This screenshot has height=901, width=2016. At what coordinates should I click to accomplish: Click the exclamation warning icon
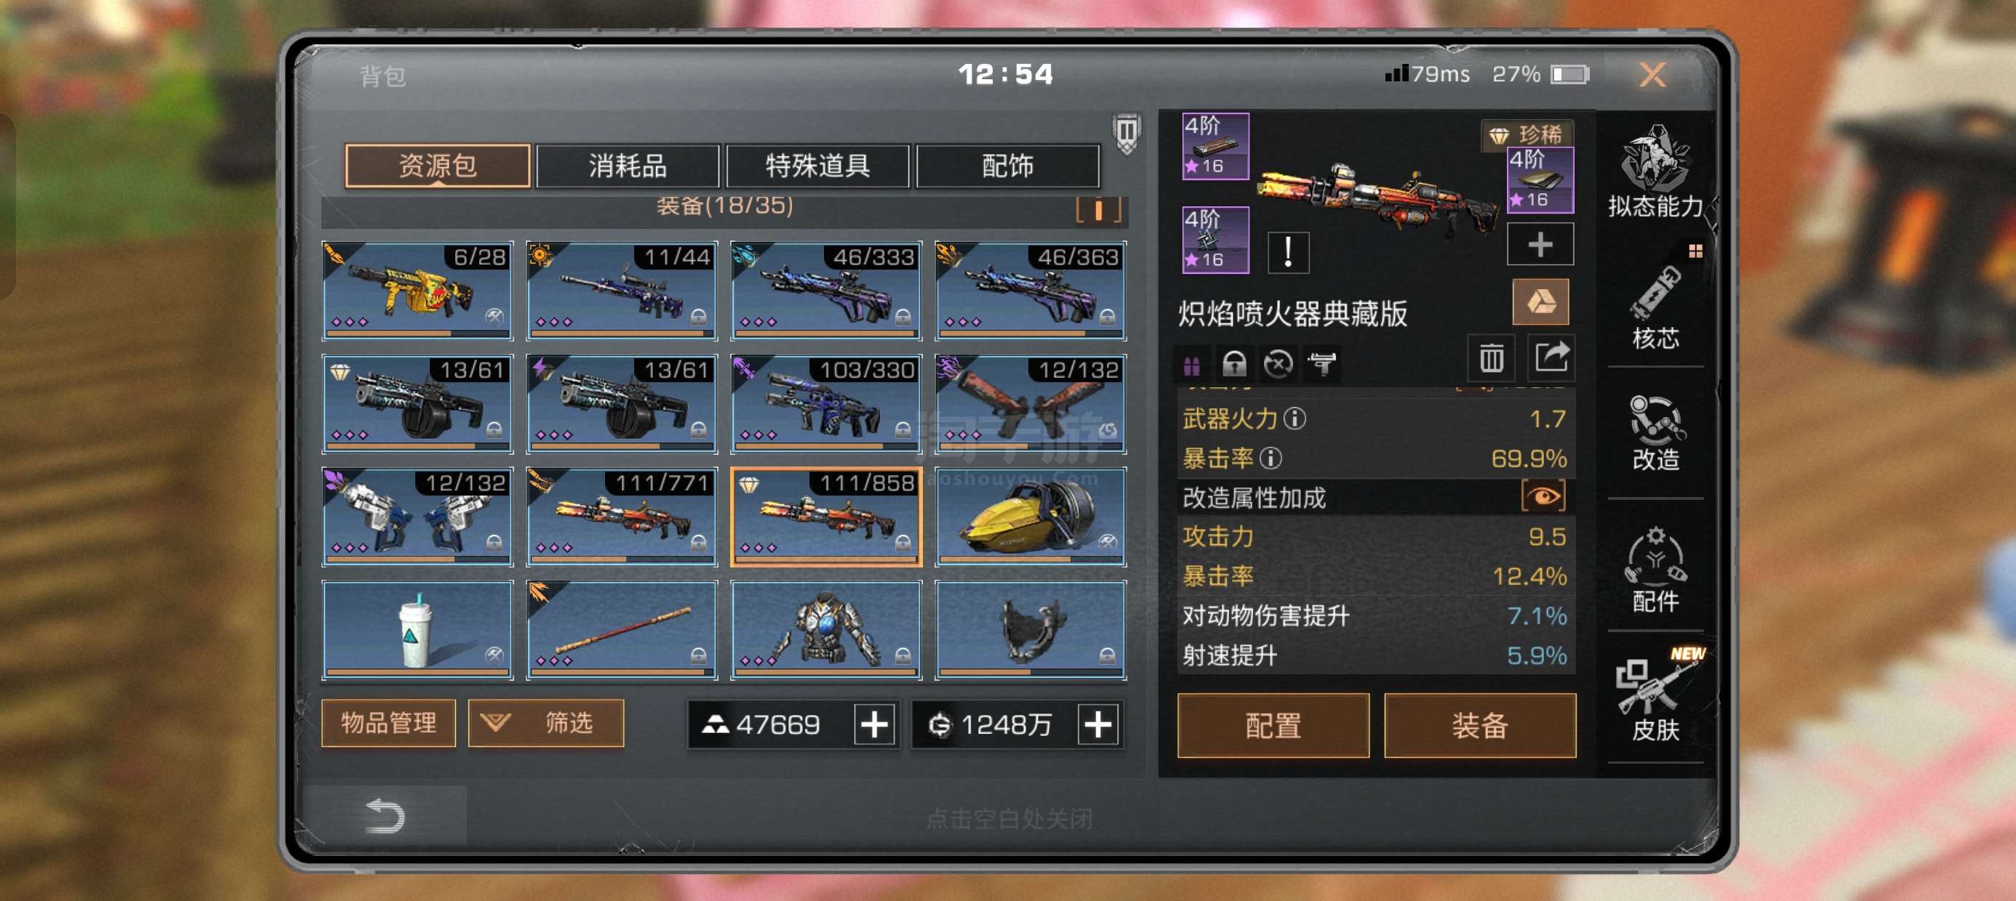tap(1287, 253)
